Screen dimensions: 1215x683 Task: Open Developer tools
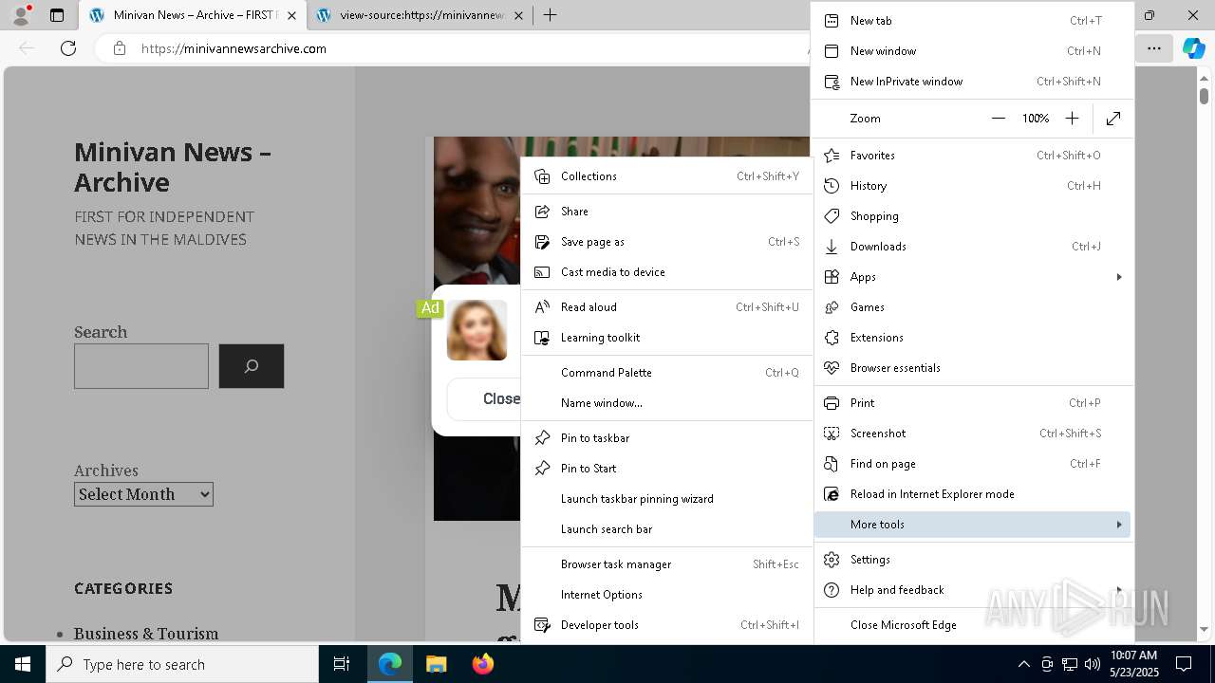tap(666, 624)
